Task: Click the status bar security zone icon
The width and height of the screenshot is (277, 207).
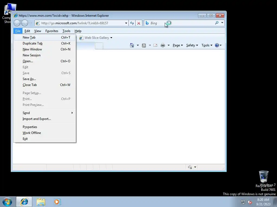Action: tap(190, 167)
